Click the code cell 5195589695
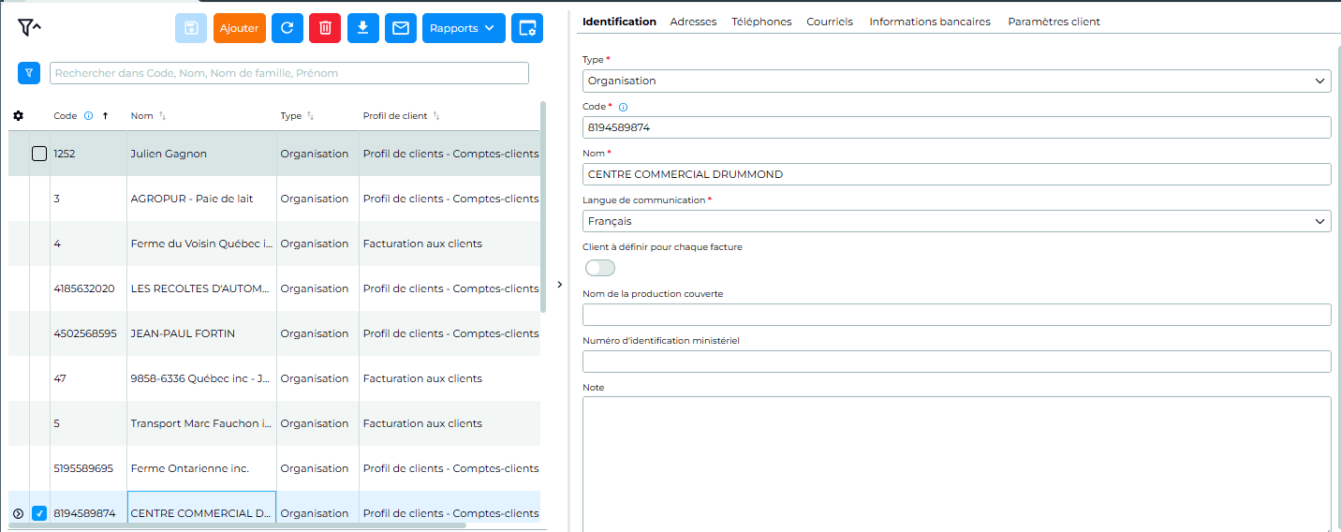 point(88,468)
